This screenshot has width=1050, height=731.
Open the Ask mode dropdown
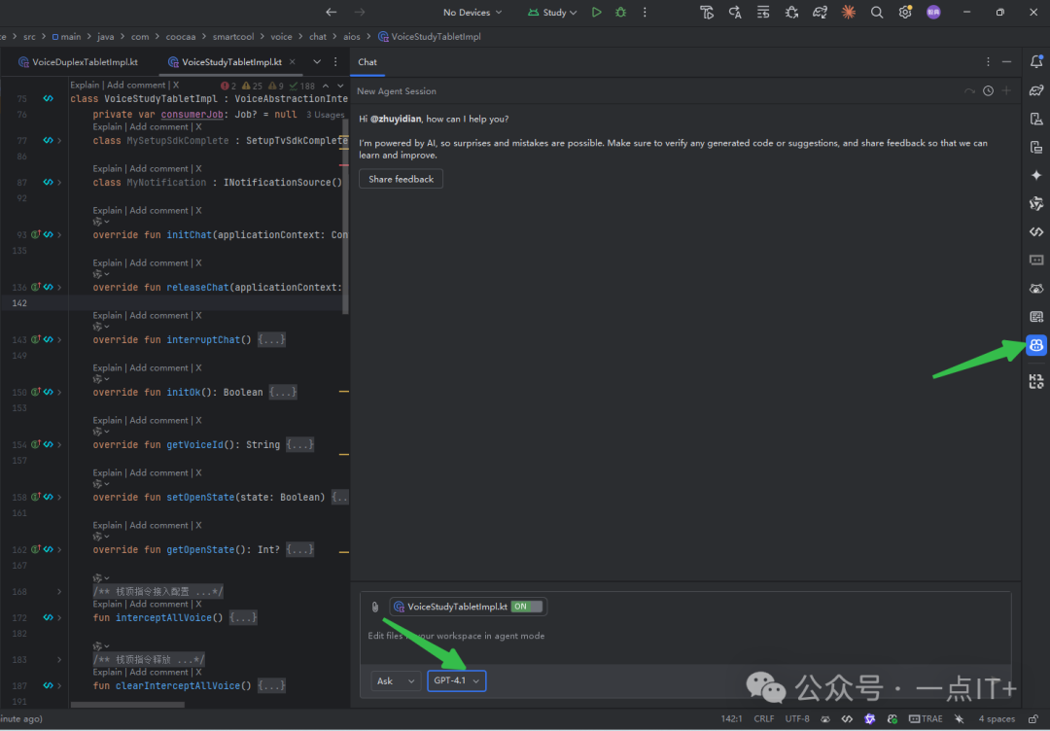396,680
